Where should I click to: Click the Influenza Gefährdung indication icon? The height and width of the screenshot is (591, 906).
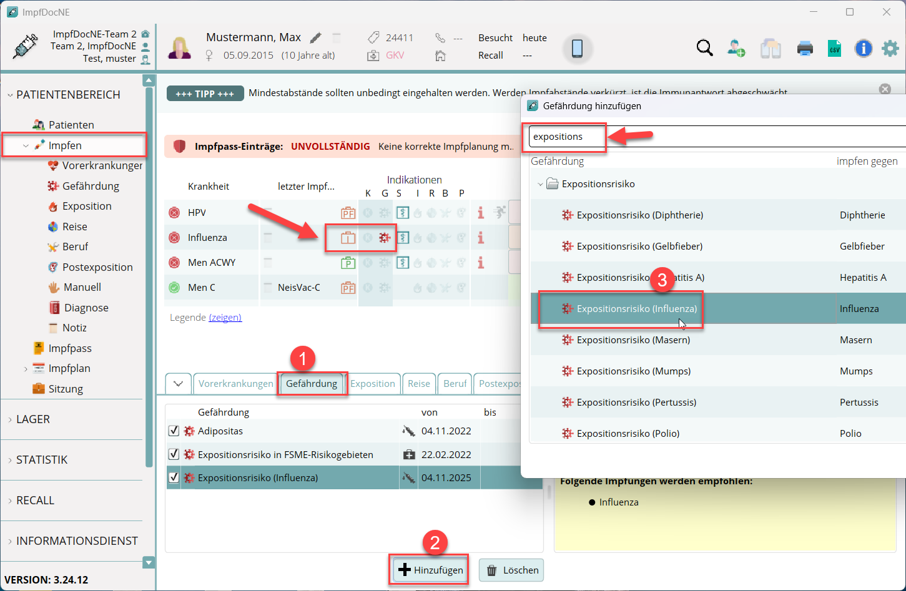point(385,238)
